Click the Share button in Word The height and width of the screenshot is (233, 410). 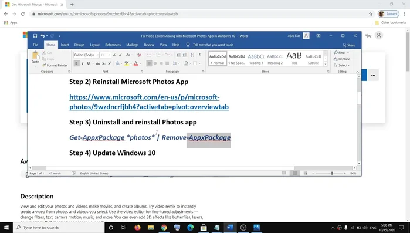[349, 45]
